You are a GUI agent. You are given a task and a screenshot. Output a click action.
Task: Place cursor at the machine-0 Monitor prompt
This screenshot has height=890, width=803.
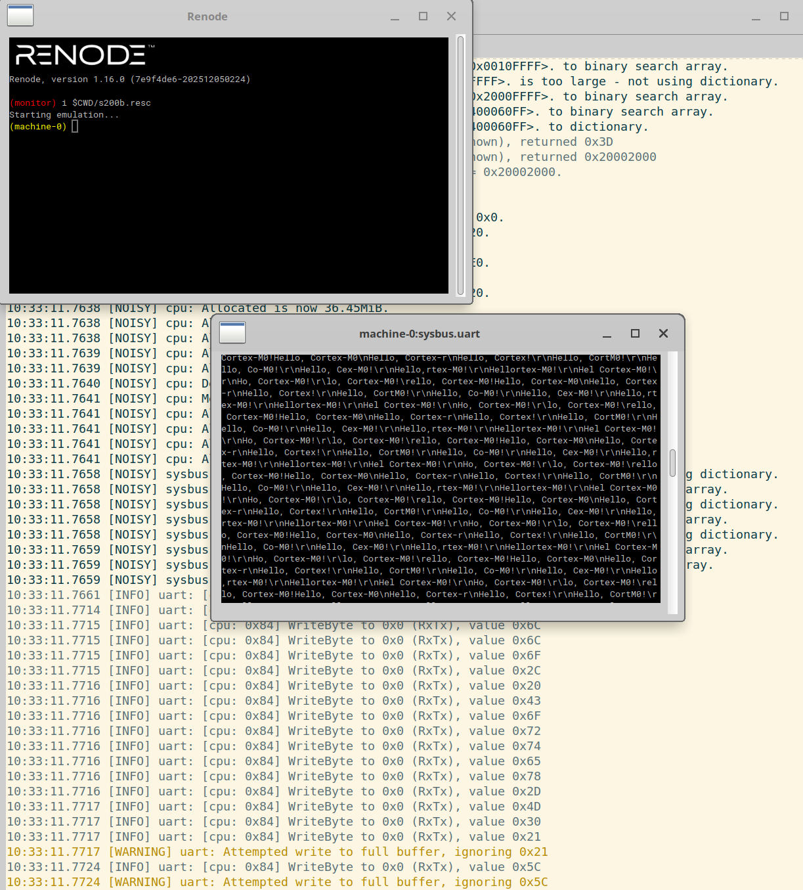coord(74,126)
